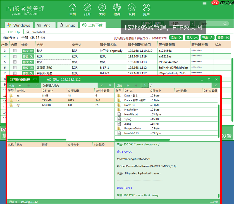Click the 添加 add server button
Screen dimensions: 234x204
(176, 37)
